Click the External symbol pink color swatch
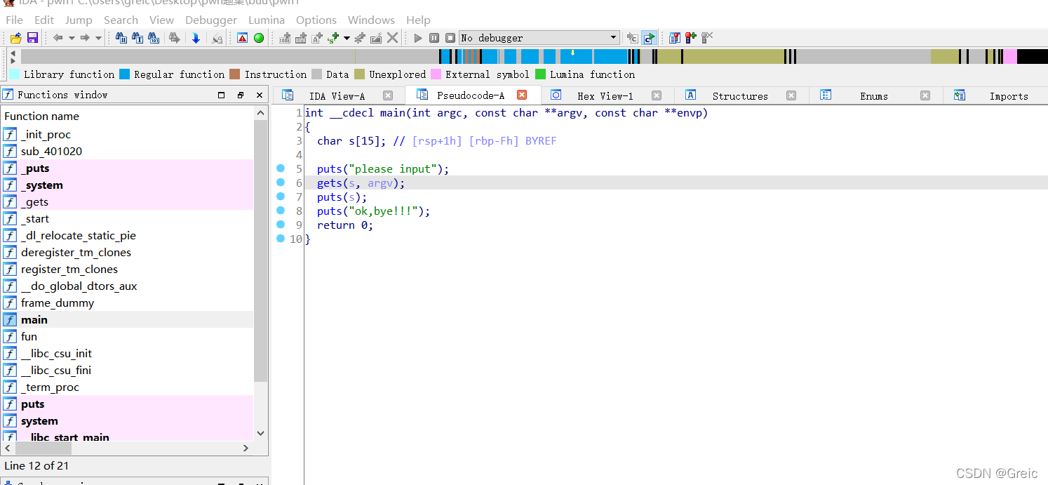This screenshot has height=485, width=1048. coord(436,74)
